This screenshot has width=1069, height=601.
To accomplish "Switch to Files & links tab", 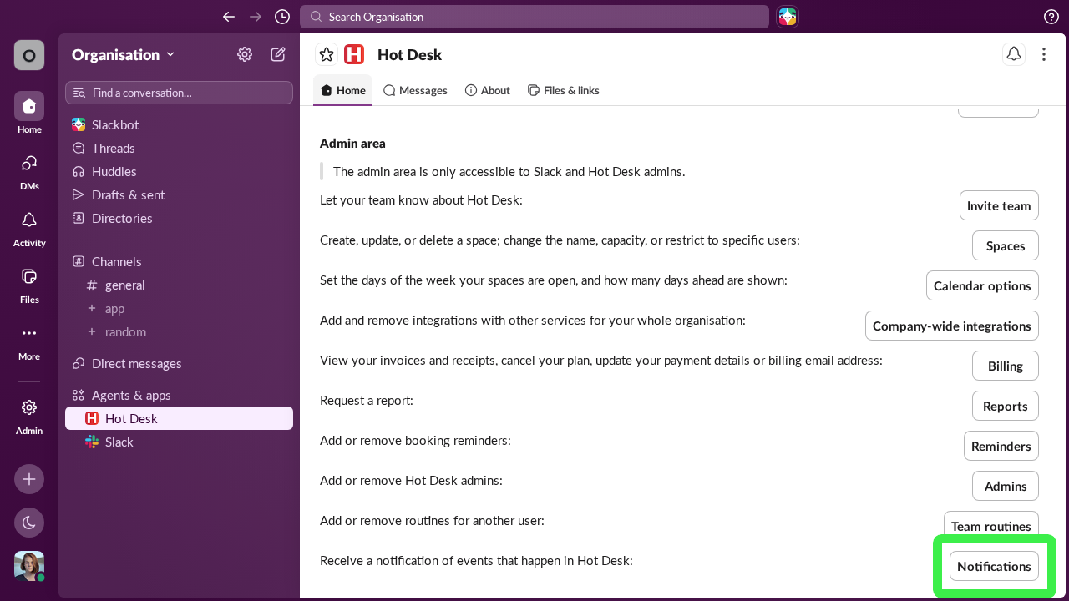I will pos(563,90).
